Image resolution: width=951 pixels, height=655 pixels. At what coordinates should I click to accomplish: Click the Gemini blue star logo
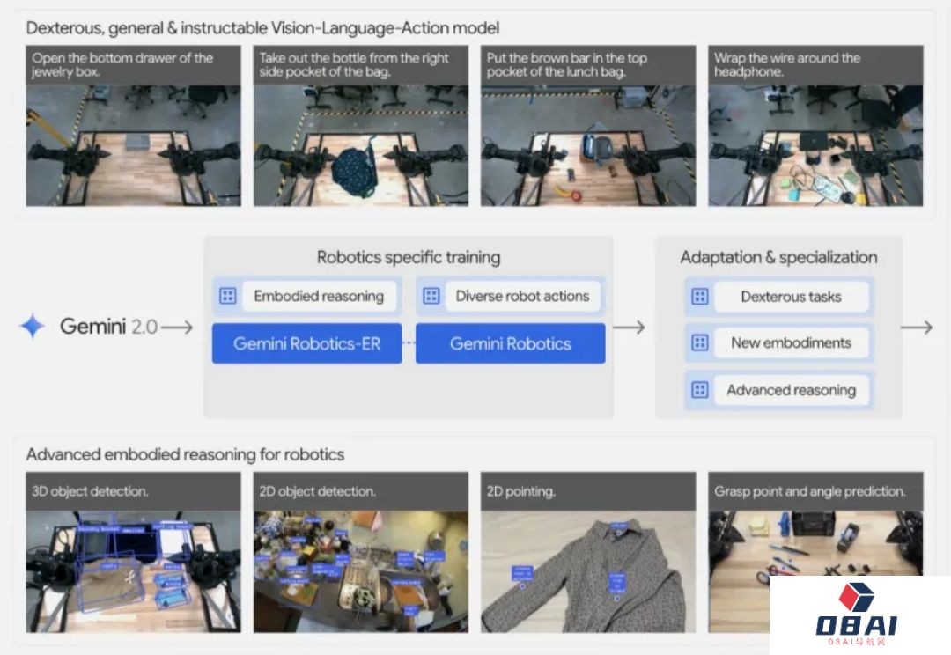[33, 326]
